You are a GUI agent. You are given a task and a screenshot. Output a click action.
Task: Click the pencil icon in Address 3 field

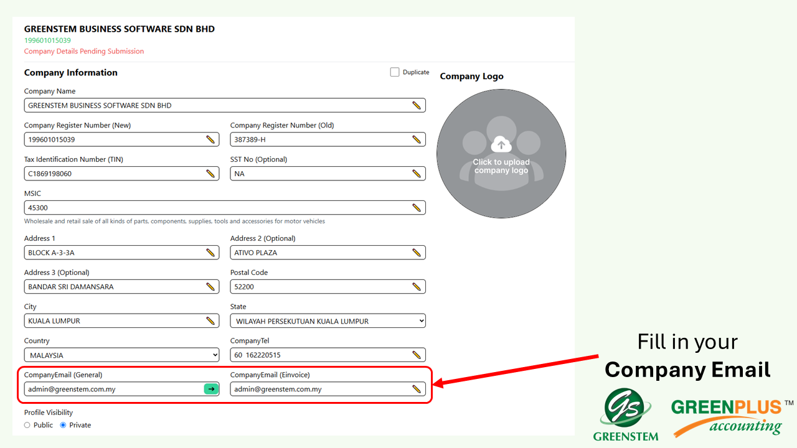click(210, 287)
